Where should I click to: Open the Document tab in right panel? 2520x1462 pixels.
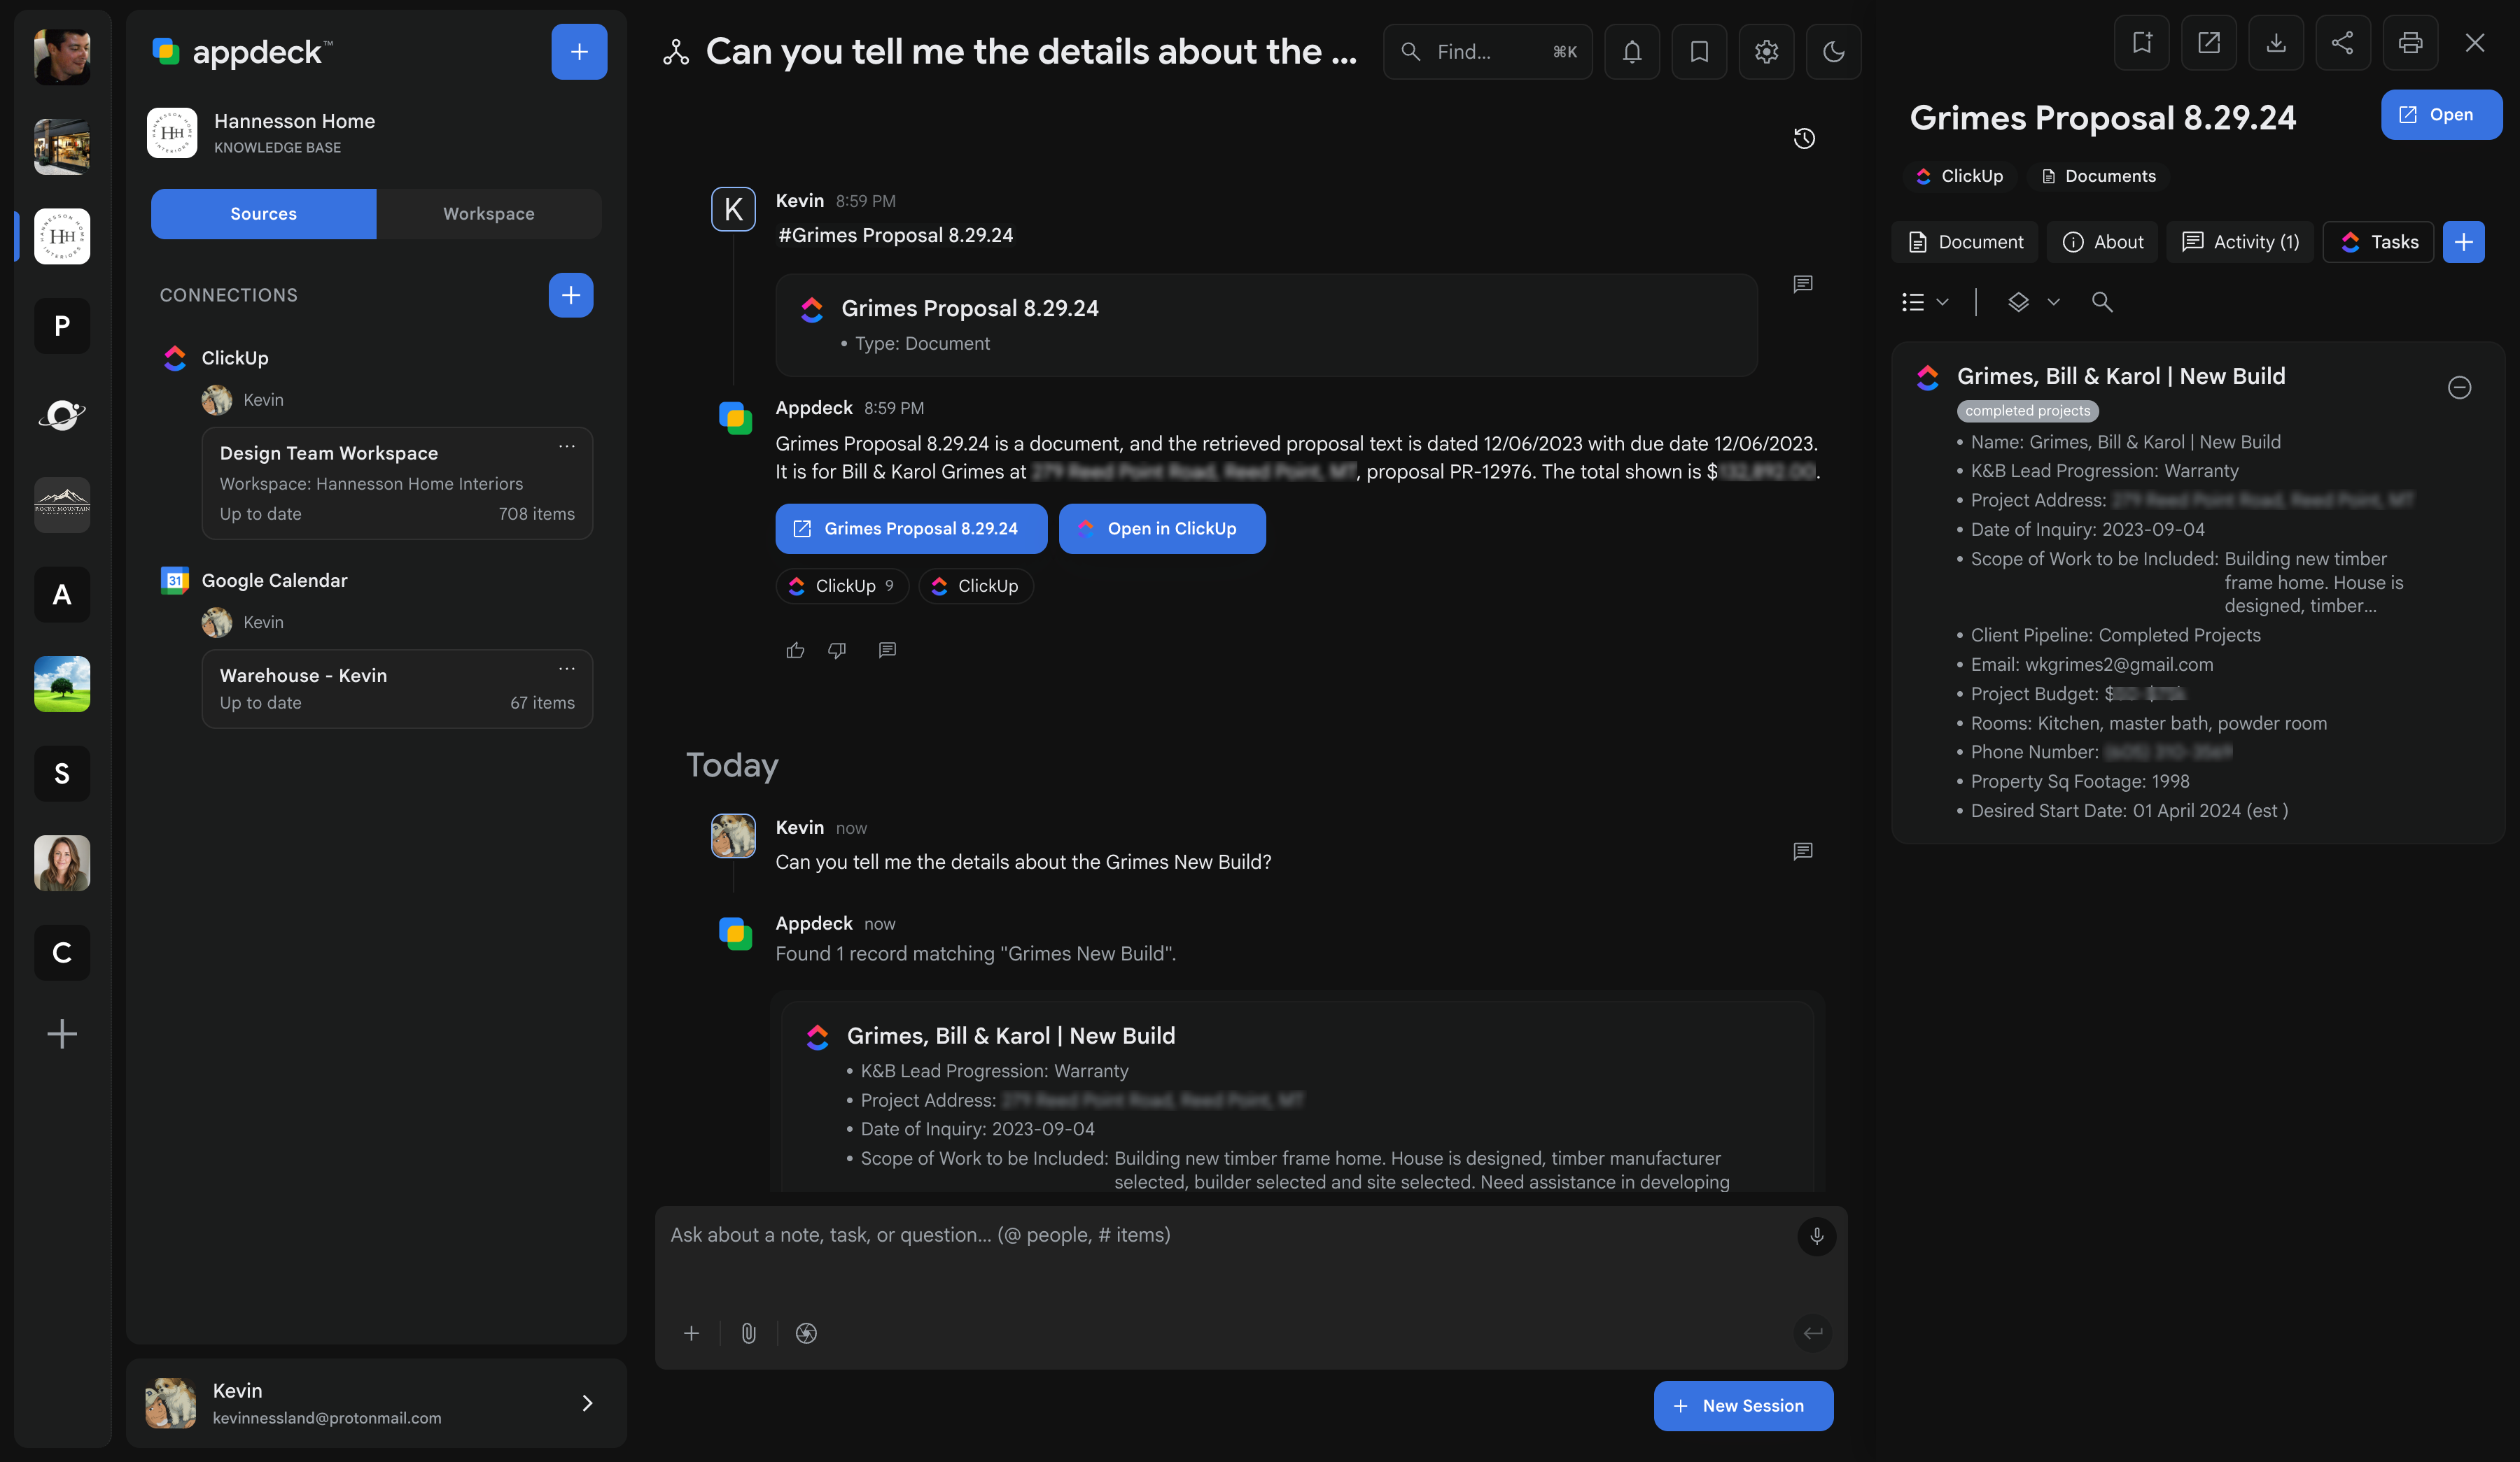(1965, 242)
